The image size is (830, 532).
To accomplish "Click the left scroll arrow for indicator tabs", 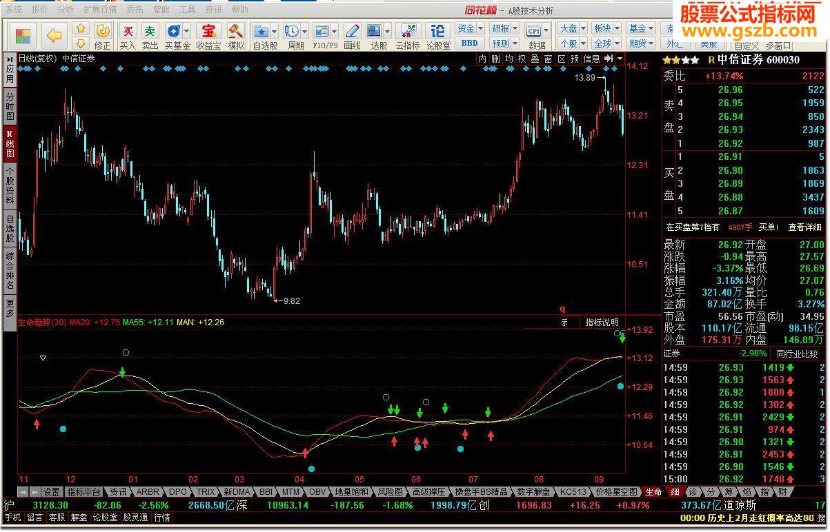I will (22, 492).
